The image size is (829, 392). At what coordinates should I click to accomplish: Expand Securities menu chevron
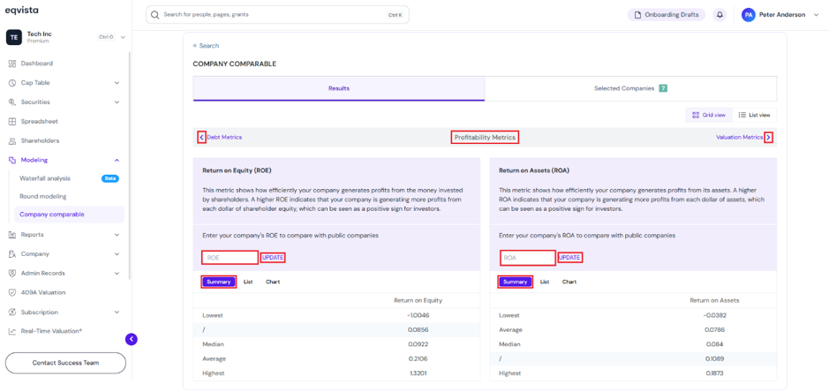(117, 102)
